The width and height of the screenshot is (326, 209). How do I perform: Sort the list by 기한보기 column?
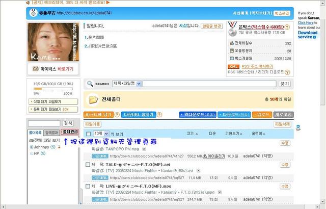(x=234, y=134)
